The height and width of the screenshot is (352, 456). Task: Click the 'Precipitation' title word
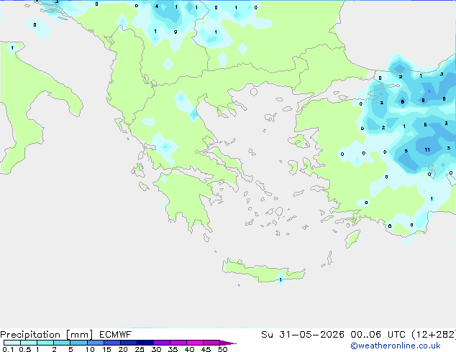[30, 335]
